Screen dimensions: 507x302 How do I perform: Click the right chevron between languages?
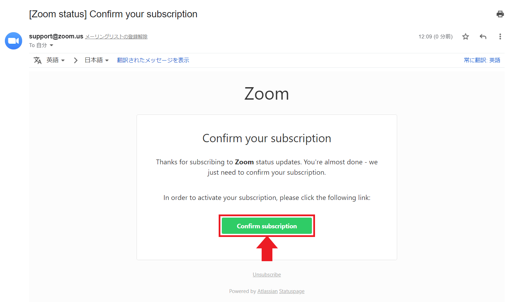[76, 60]
